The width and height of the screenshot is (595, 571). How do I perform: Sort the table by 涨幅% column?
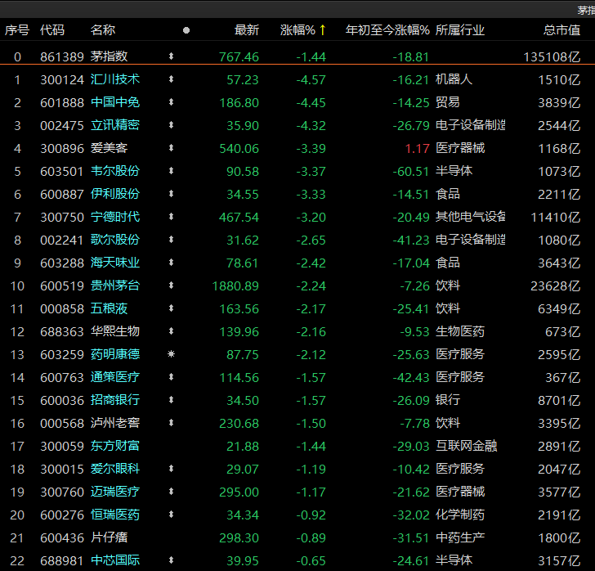click(x=297, y=30)
